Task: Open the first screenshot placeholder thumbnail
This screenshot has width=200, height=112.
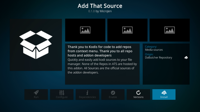Action: [x=85, y=30]
